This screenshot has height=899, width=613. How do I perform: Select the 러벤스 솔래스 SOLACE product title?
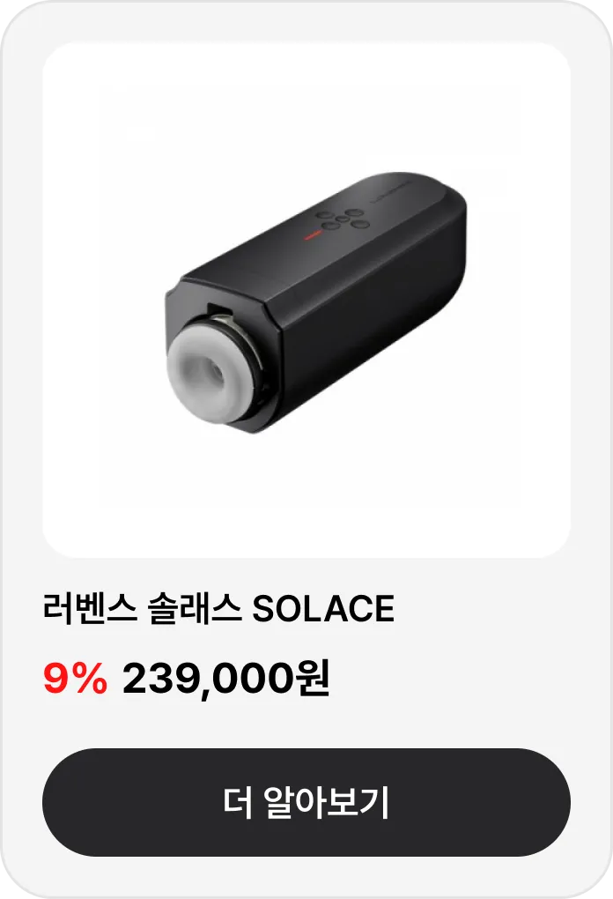coord(218,608)
